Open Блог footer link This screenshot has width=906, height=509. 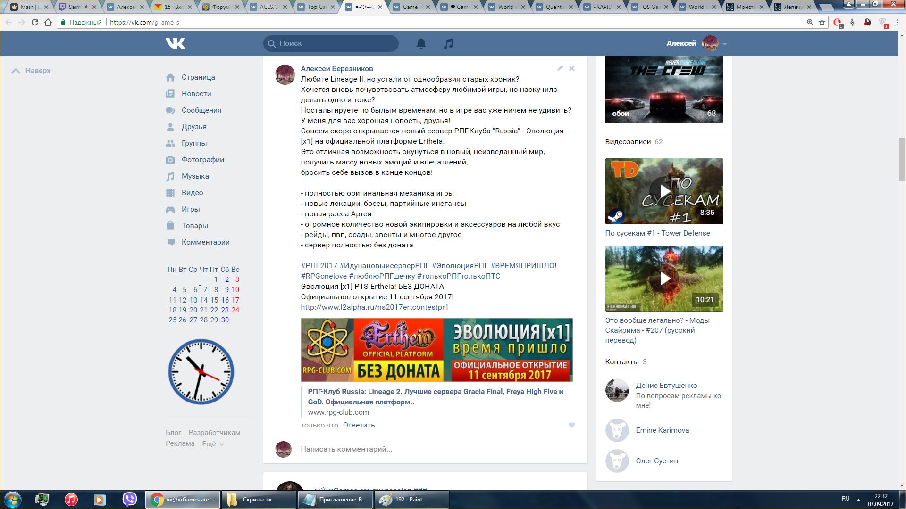[173, 433]
